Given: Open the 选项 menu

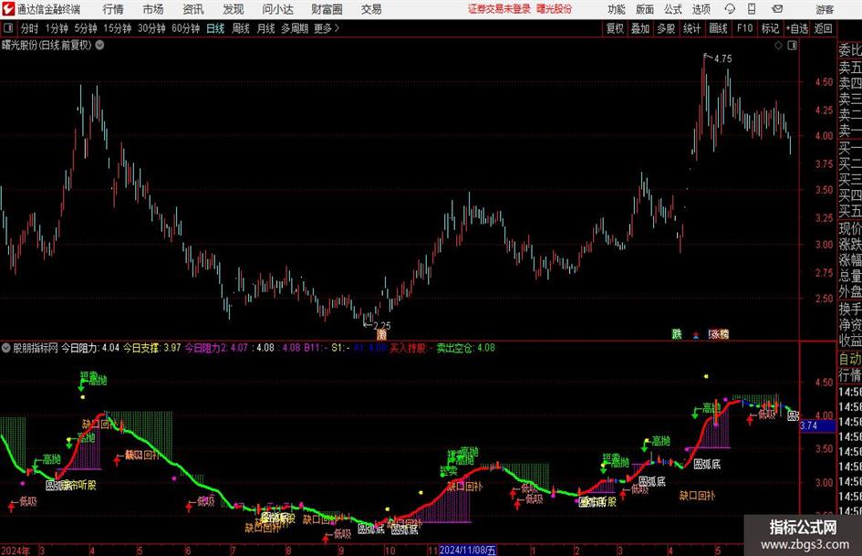Looking at the screenshot, I should (701, 9).
